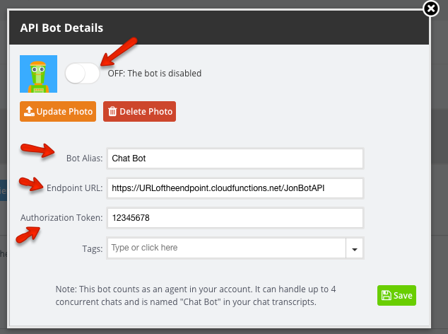Screen dimensions: 448x334
Task: Enable the bot with the toggle switch
Action: (82, 74)
